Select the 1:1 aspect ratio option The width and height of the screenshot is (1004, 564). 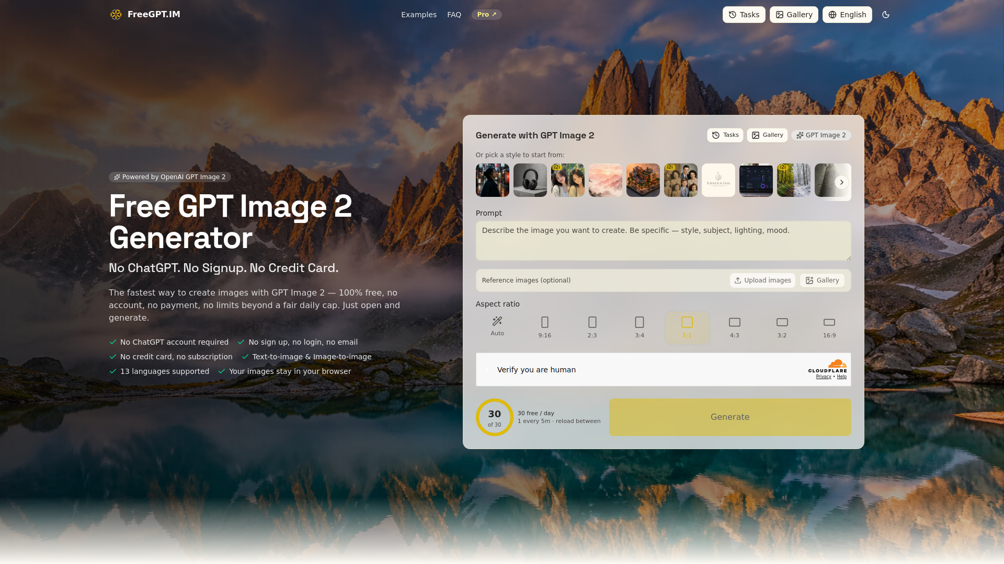(x=687, y=327)
